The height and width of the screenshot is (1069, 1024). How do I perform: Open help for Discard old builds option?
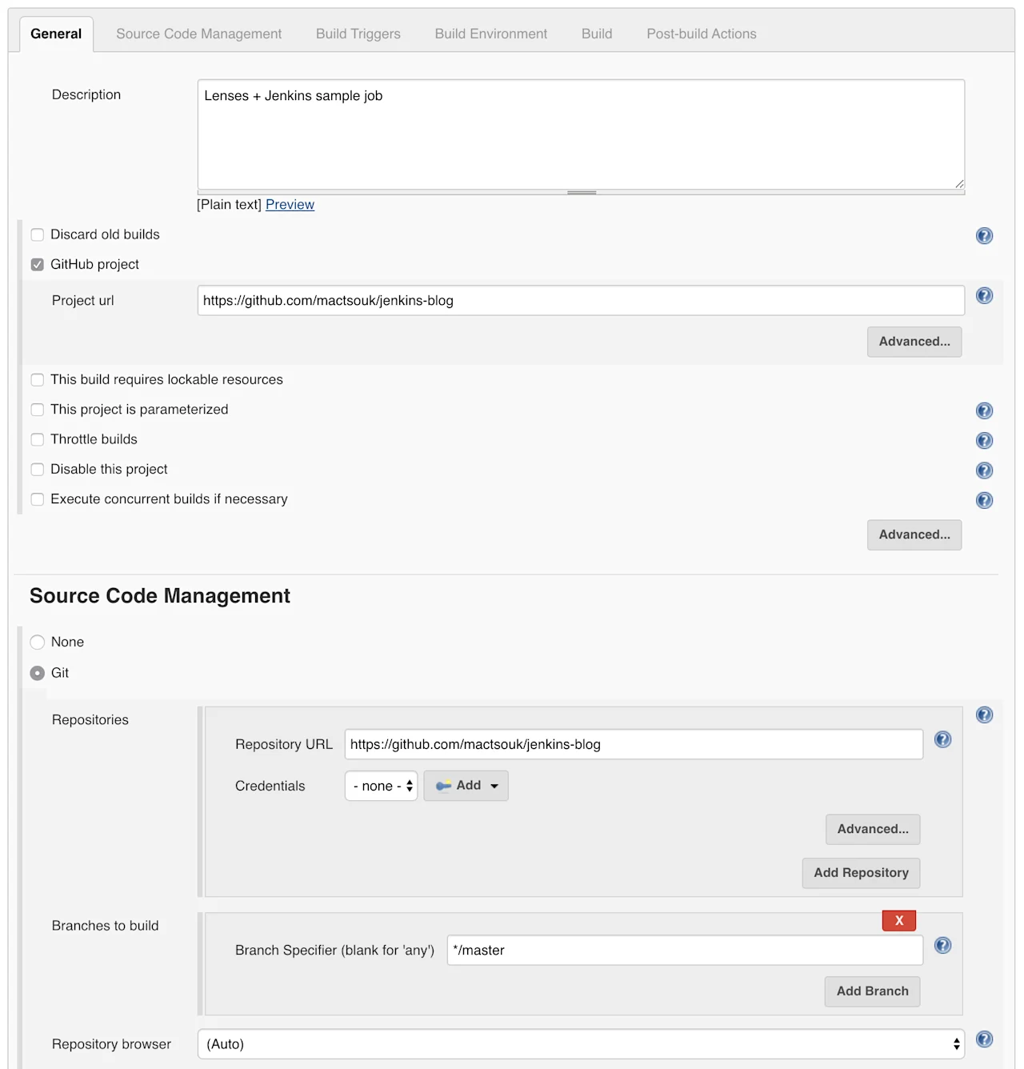tap(984, 236)
